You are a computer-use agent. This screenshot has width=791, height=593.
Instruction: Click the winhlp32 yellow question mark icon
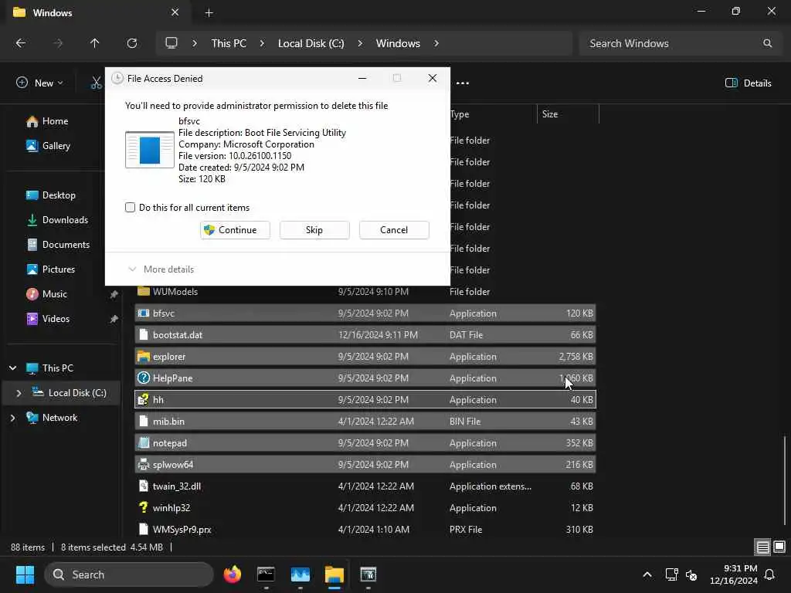(144, 508)
